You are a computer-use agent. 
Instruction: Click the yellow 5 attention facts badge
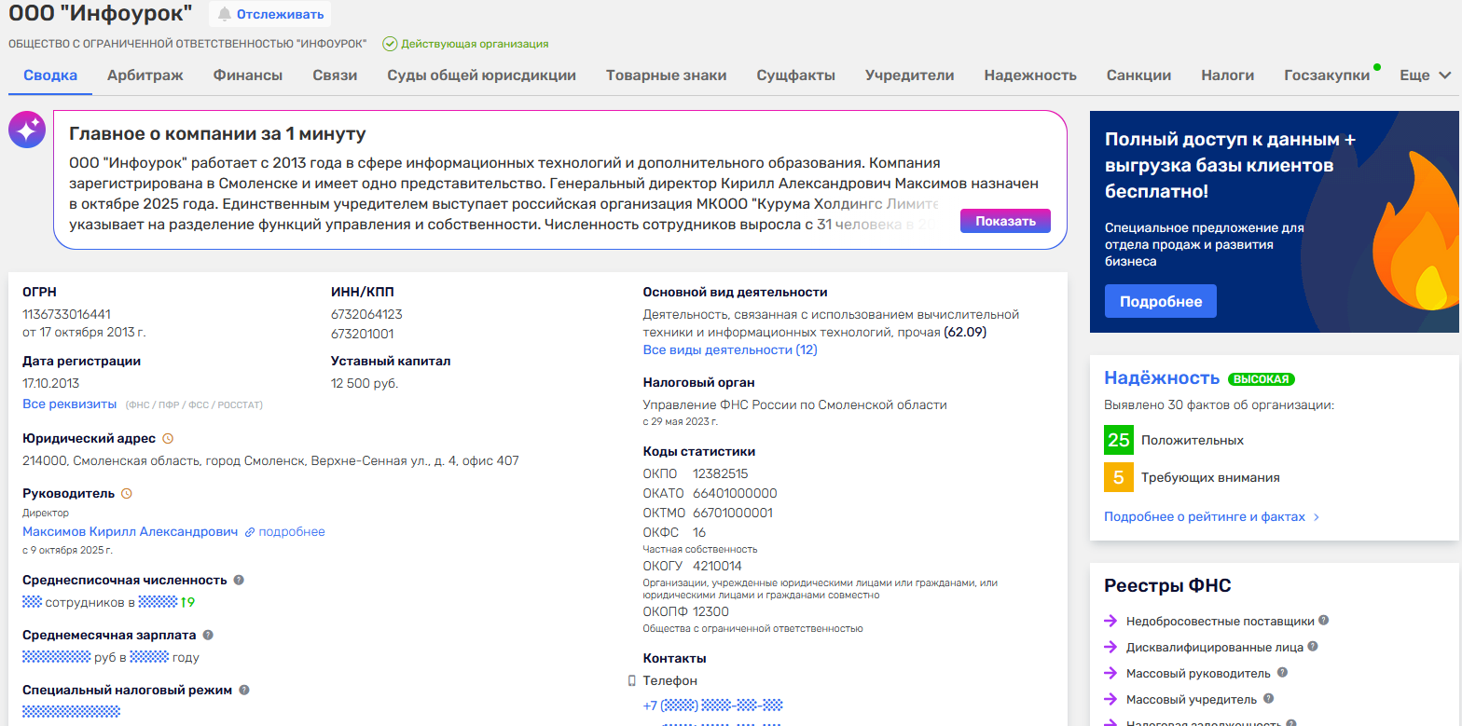(x=1119, y=477)
